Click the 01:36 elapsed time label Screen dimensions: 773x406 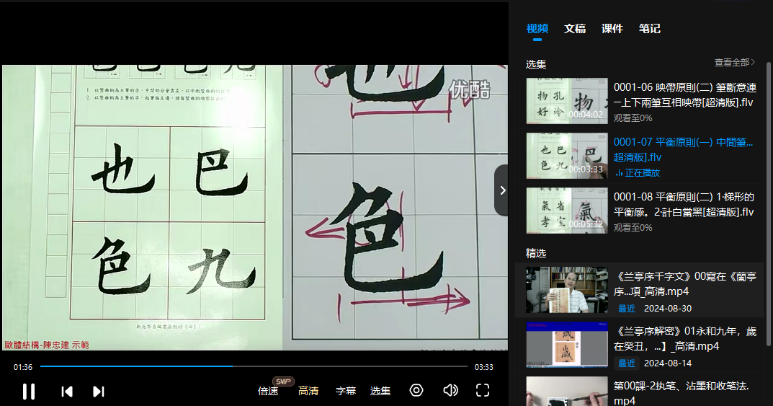pos(22,367)
